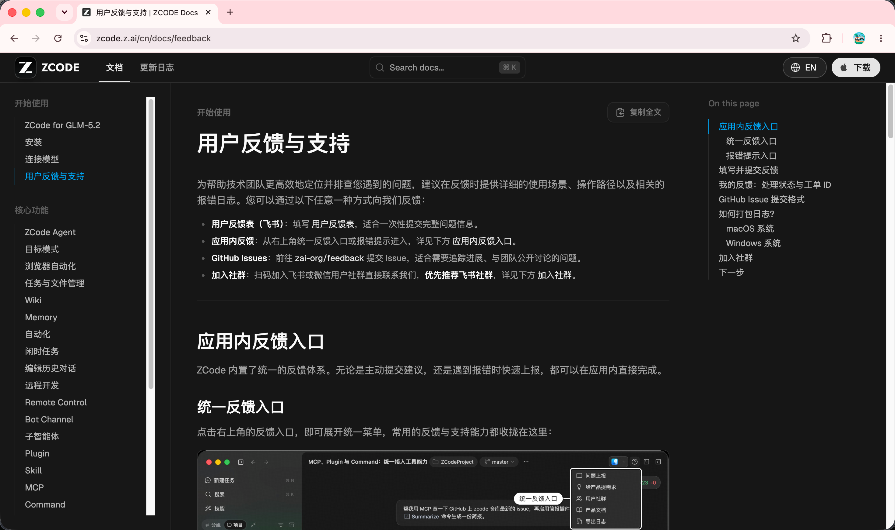This screenshot has height=530, width=895.
Task: Jump to 加入社群 in On this page list
Action: click(x=736, y=258)
